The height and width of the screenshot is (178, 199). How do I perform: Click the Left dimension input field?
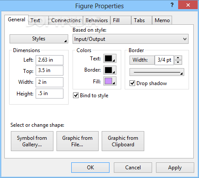pyautogui.click(x=50, y=60)
